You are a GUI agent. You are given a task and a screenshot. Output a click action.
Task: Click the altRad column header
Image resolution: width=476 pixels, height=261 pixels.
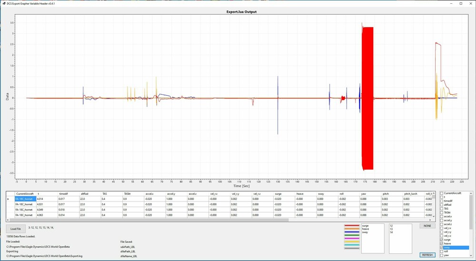90,193
